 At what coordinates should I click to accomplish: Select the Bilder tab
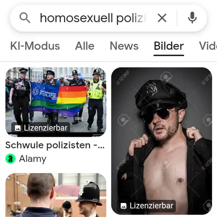(x=169, y=46)
